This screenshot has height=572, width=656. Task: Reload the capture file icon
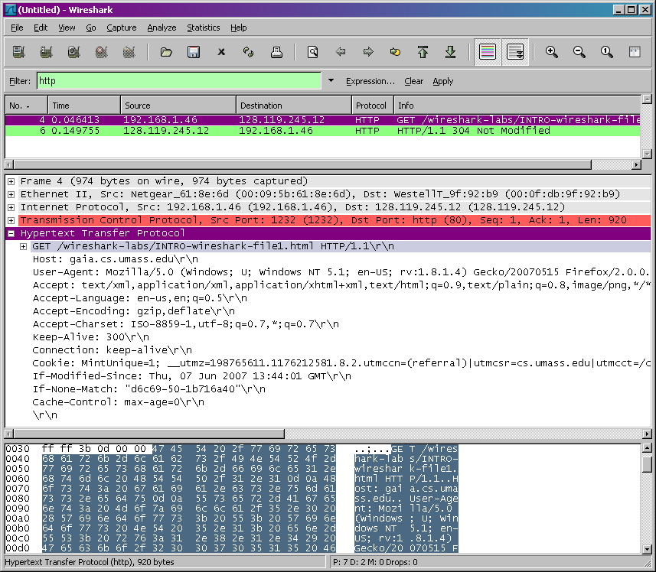[x=249, y=52]
